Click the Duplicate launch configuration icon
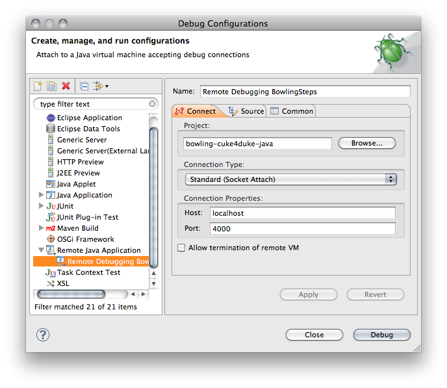Screen dimensions: 447x388 point(51,86)
